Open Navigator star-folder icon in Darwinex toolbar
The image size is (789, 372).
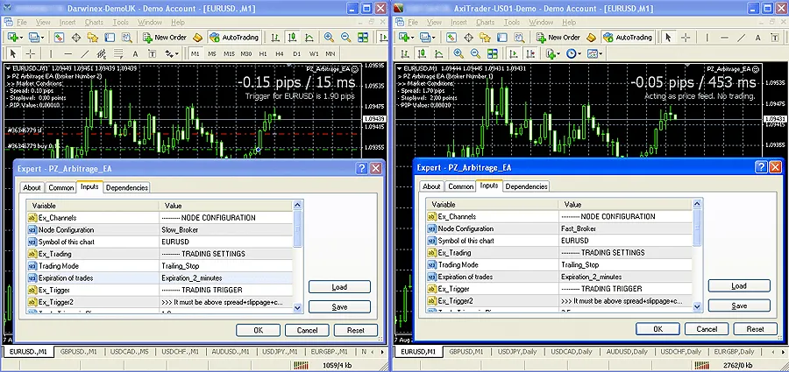[93, 37]
